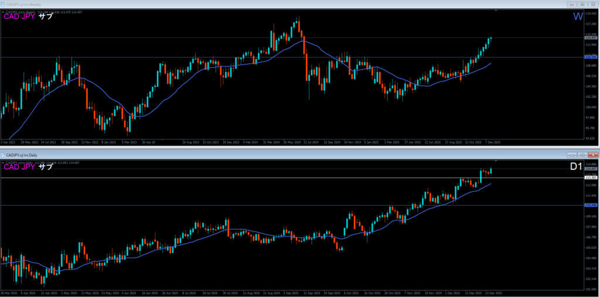
Task: Minimize the CADJPY Daily chart window
Action: coord(571,155)
